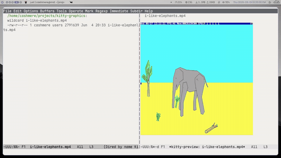Click the clock showing Thu 2026-06-04

click(x=249, y=2)
